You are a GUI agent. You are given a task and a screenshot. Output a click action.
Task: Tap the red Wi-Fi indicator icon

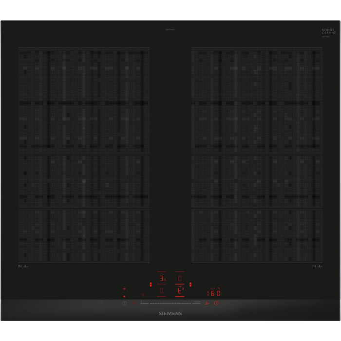(124, 289)
